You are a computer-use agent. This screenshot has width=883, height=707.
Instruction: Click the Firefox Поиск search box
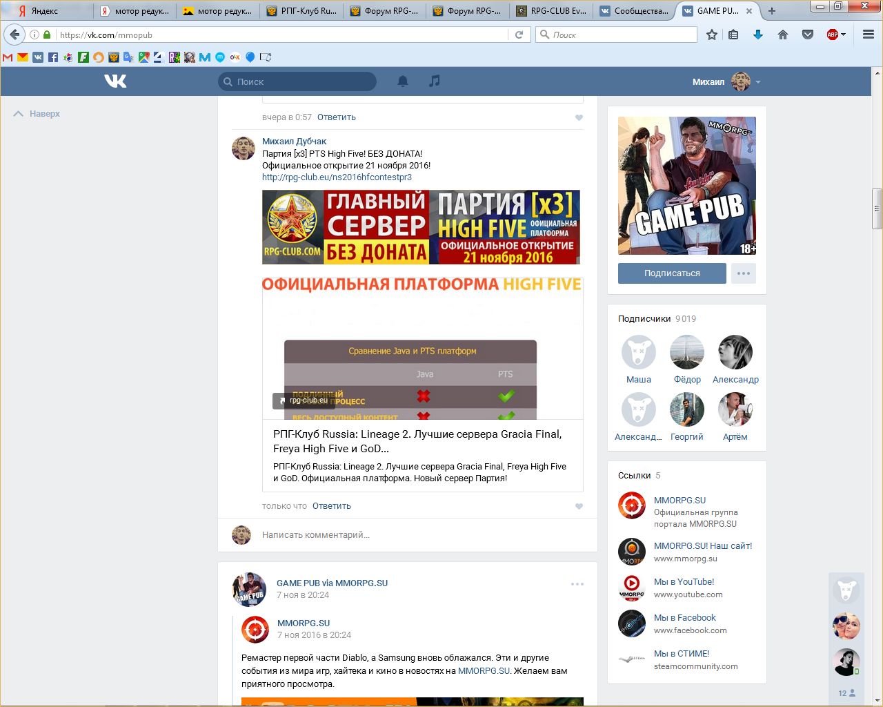point(617,35)
